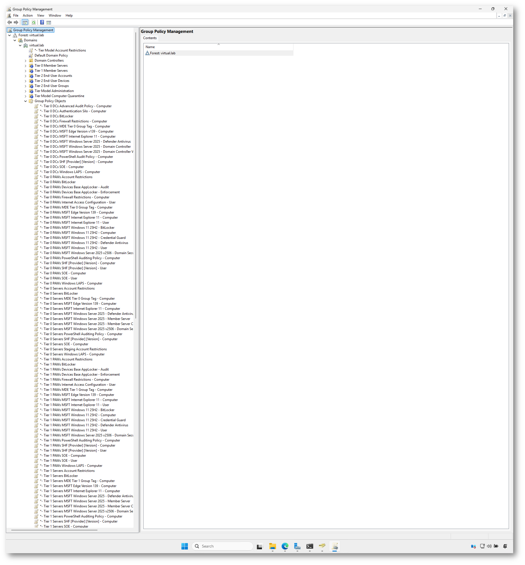This screenshot has height=565, width=525.
Task: Open notifications from the tray bell icon
Action: pyautogui.click(x=505, y=546)
